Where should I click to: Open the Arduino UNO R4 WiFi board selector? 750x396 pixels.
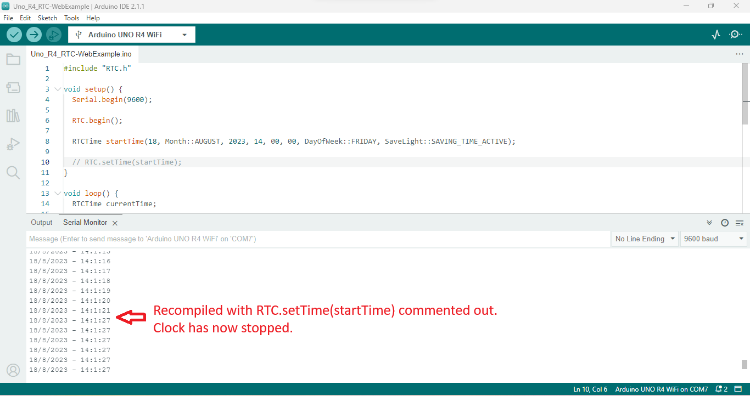tap(132, 34)
